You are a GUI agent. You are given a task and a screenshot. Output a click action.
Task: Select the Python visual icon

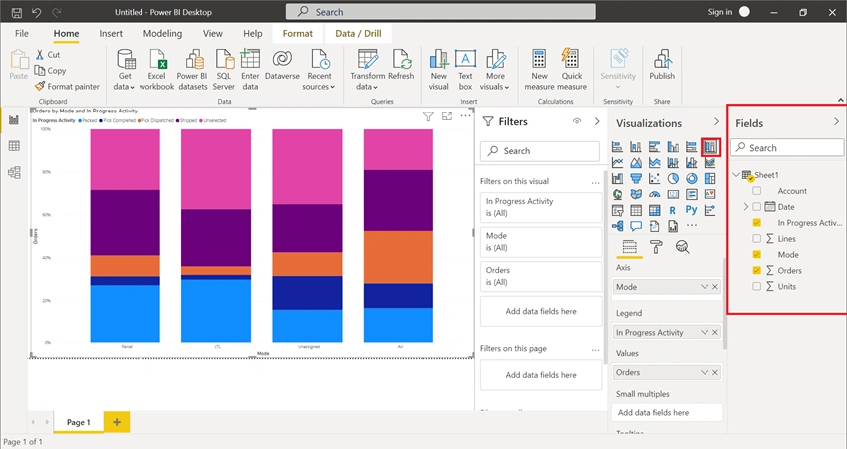coord(691,210)
